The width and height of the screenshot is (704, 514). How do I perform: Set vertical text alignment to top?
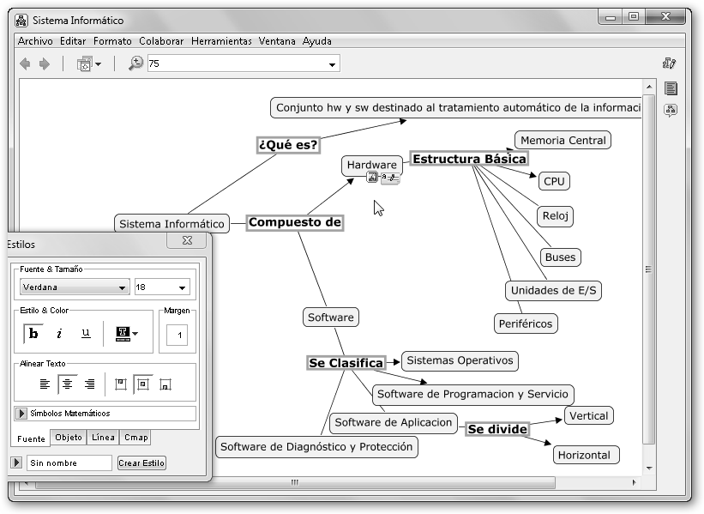point(120,384)
